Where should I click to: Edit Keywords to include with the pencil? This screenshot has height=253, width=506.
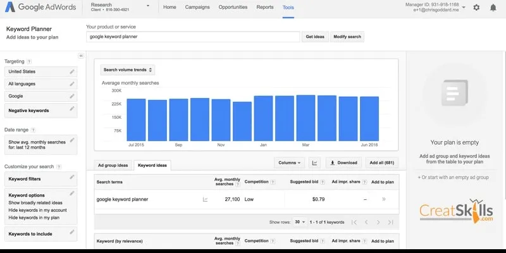pyautogui.click(x=72, y=232)
